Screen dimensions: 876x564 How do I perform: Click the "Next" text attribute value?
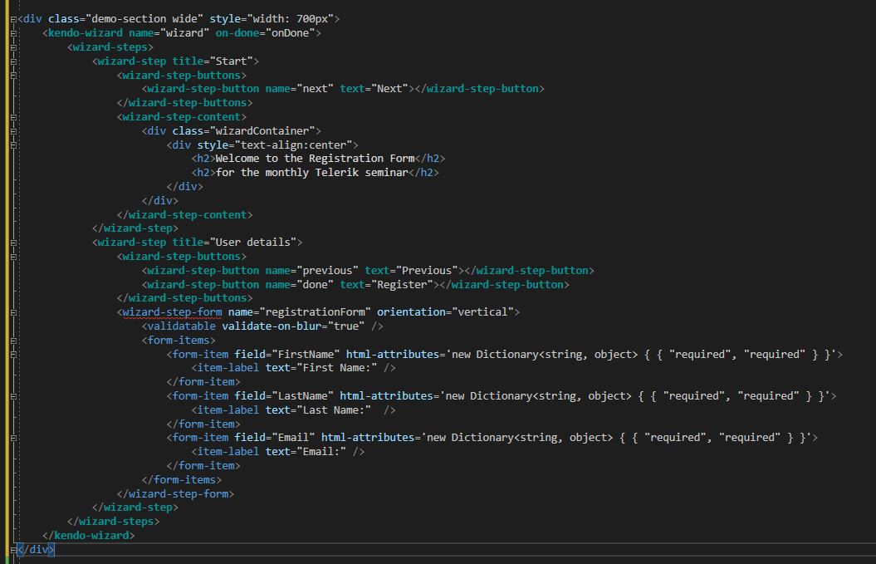pyautogui.click(x=390, y=88)
